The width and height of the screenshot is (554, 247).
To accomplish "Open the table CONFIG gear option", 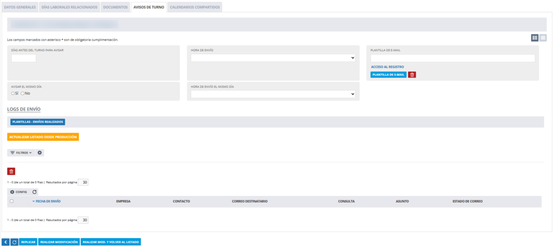I will (18, 192).
